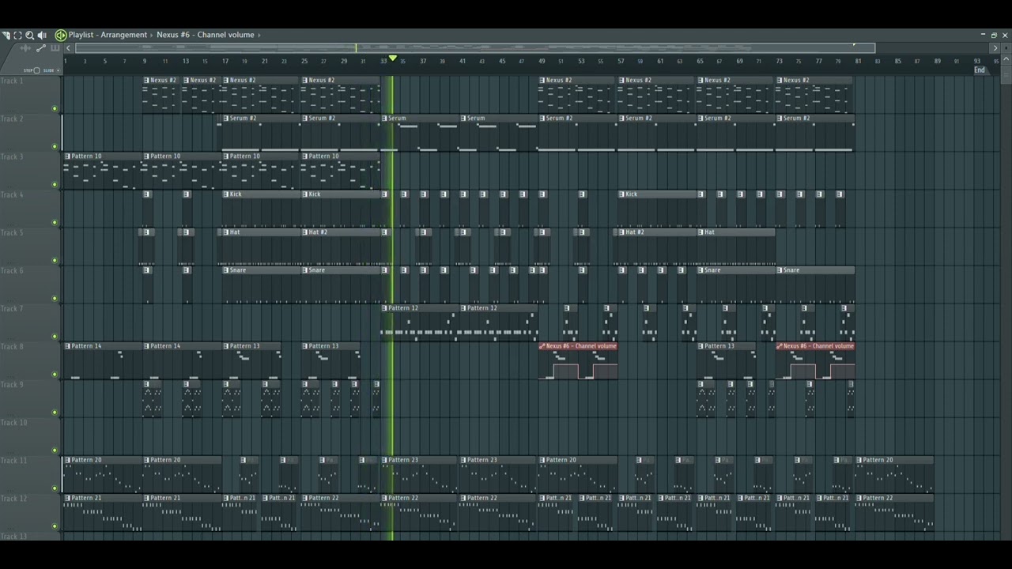Mute Track 1 using its green dot

point(55,108)
